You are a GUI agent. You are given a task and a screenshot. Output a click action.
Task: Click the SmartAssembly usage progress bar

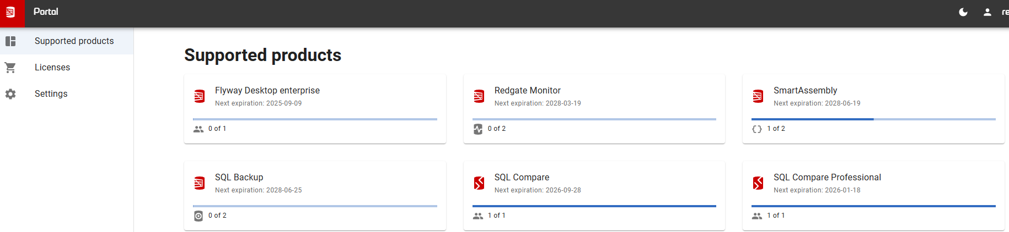tap(873, 119)
